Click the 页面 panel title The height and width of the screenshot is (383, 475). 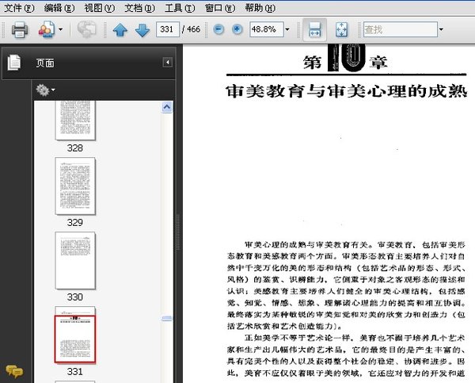tap(45, 63)
